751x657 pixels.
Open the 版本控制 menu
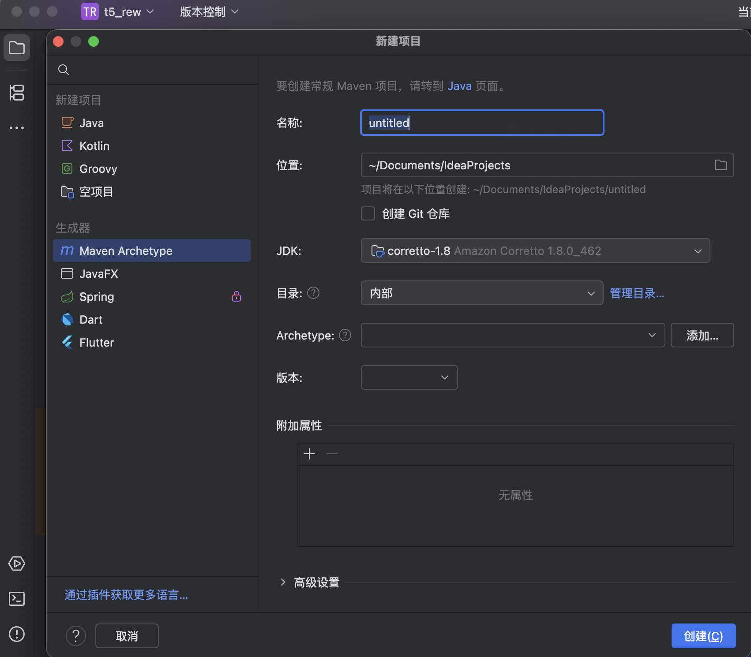(209, 12)
